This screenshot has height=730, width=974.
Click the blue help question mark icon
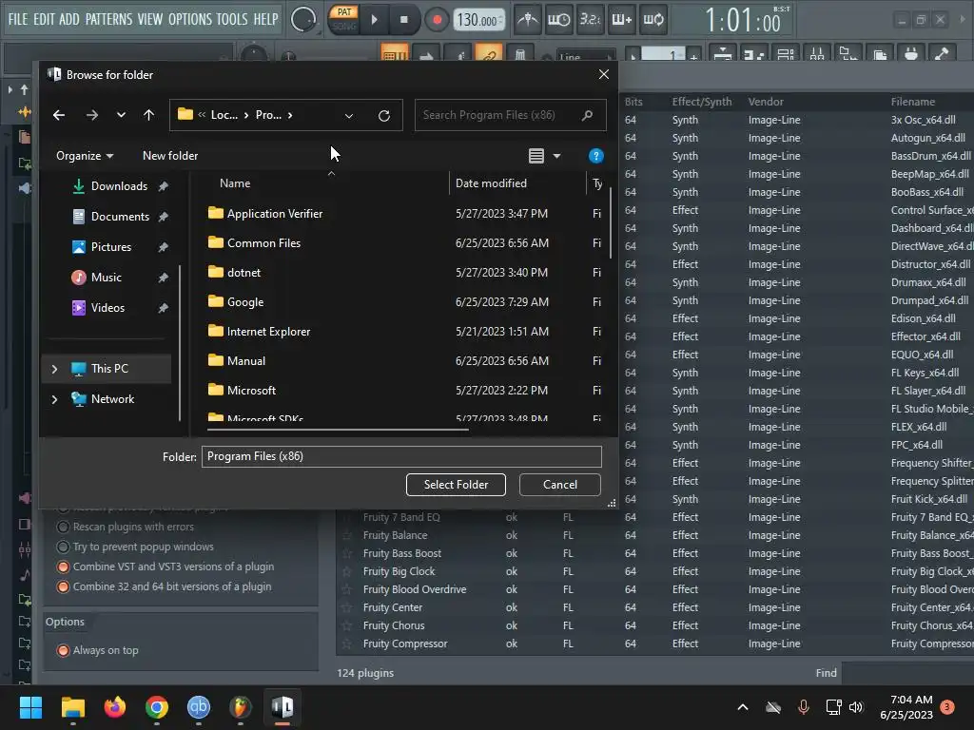pos(595,156)
